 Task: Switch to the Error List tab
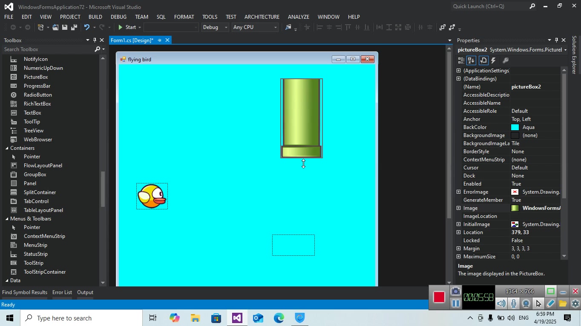pyautogui.click(x=62, y=292)
